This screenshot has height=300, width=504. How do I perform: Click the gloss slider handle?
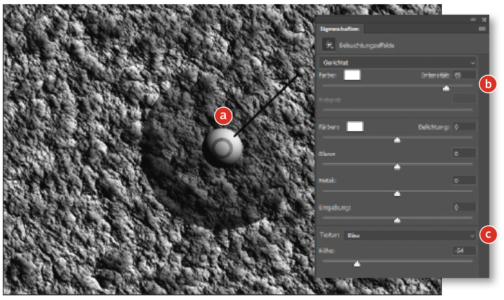pyautogui.click(x=397, y=167)
